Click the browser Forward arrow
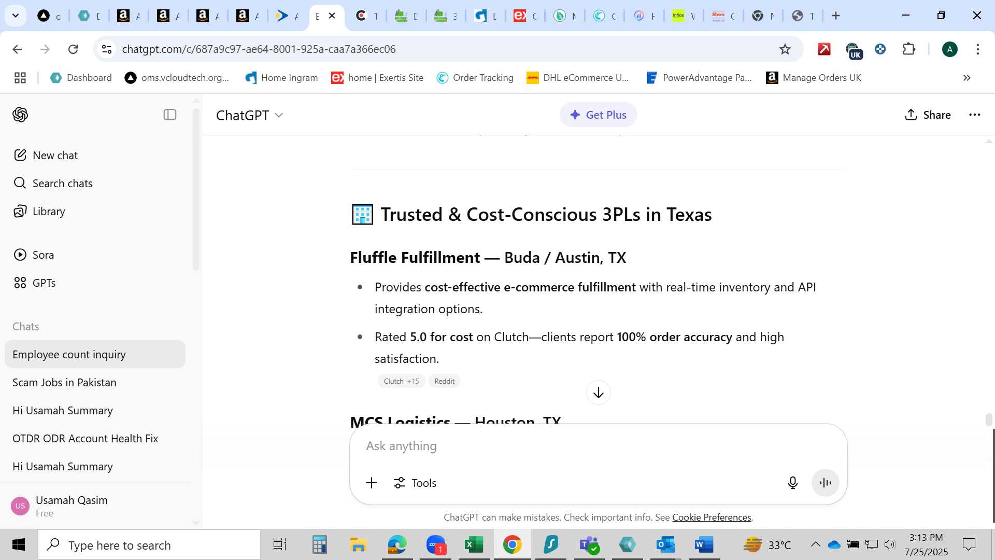Image resolution: width=995 pixels, height=560 pixels. (45, 49)
